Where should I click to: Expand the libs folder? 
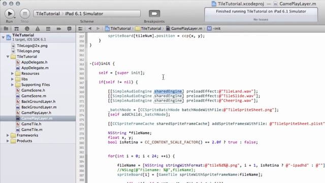(x=12, y=79)
